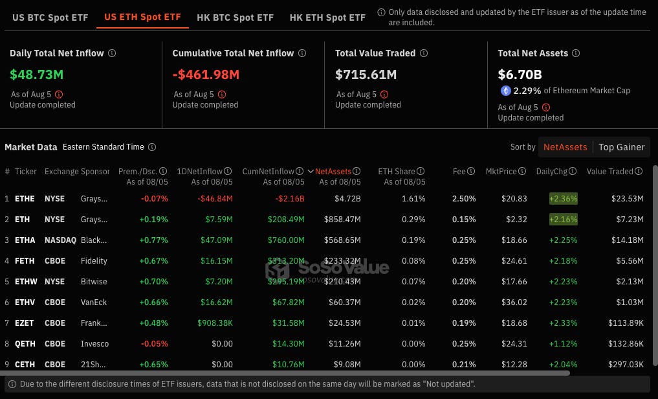This screenshot has height=399, width=658.
Task: Click info icon on ETH Share column header
Action: click(x=421, y=172)
